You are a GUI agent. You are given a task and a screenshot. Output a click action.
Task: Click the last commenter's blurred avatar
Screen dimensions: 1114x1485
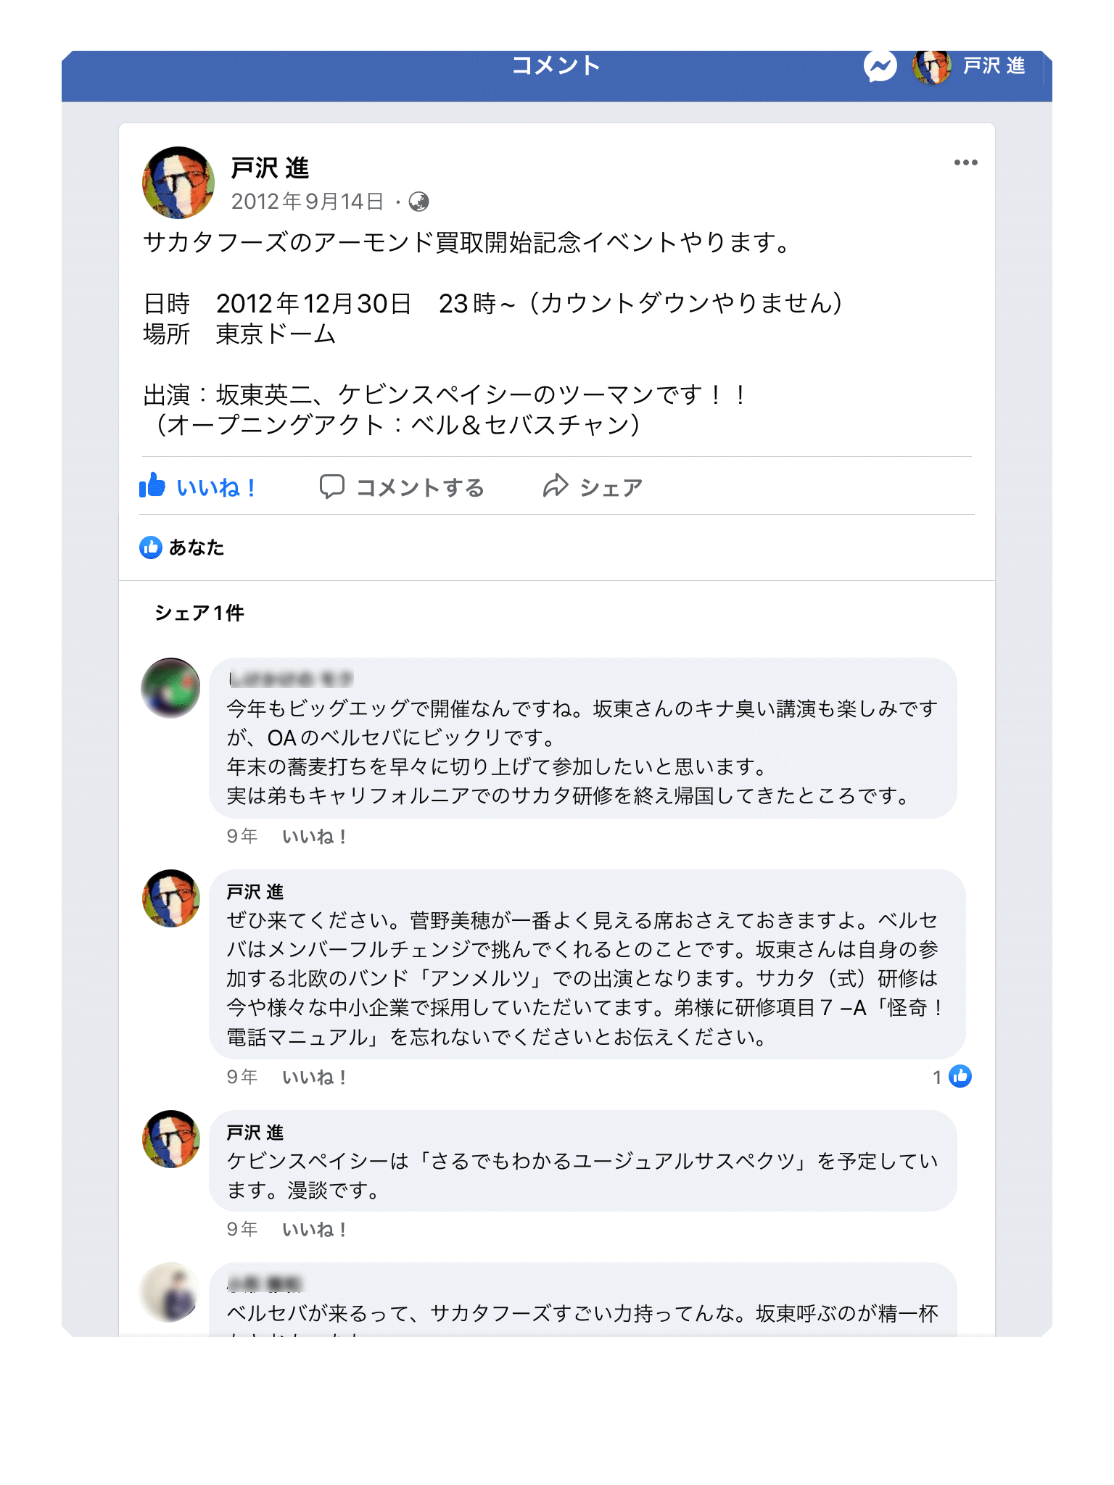(169, 1292)
